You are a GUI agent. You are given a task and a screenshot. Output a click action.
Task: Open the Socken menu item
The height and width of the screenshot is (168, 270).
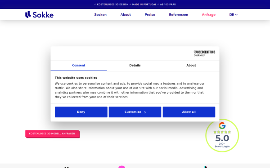pos(100,15)
